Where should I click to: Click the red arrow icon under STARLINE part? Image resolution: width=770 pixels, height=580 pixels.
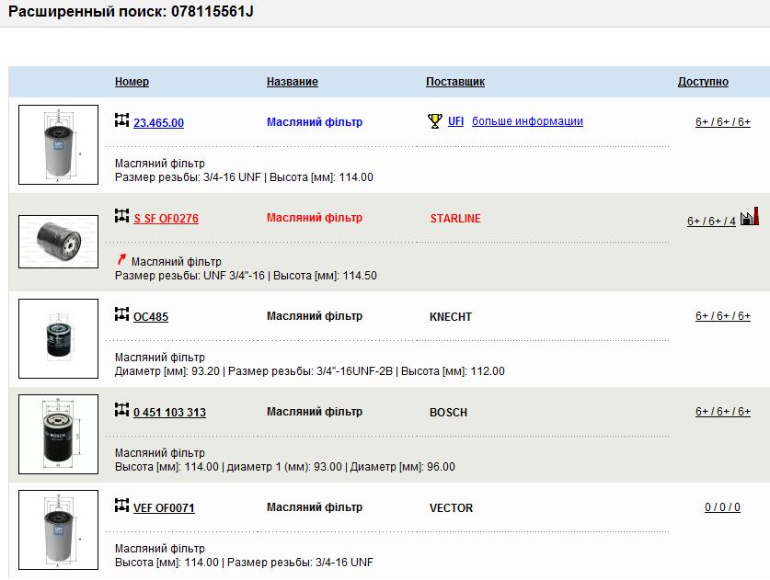[121, 260]
